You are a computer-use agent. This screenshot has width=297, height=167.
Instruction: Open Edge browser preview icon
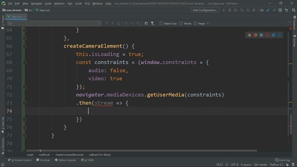(x=279, y=35)
